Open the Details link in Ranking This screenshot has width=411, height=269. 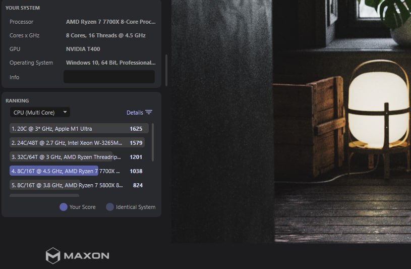coord(135,113)
